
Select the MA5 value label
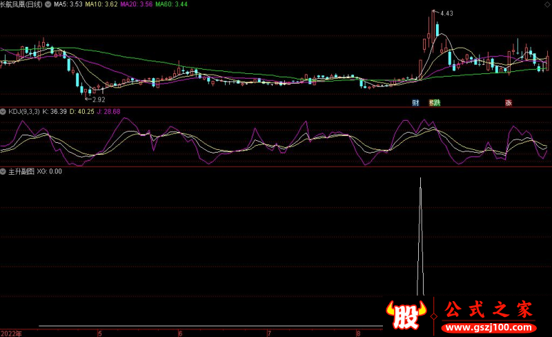[68, 4]
